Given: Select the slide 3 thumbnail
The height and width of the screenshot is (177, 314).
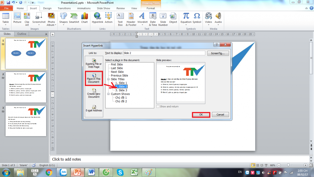Looking at the screenshot, I should [x=26, y=121].
